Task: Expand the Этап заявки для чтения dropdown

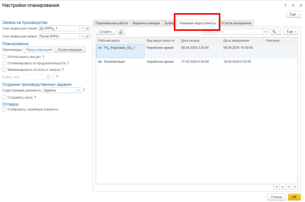Action: 82,29
